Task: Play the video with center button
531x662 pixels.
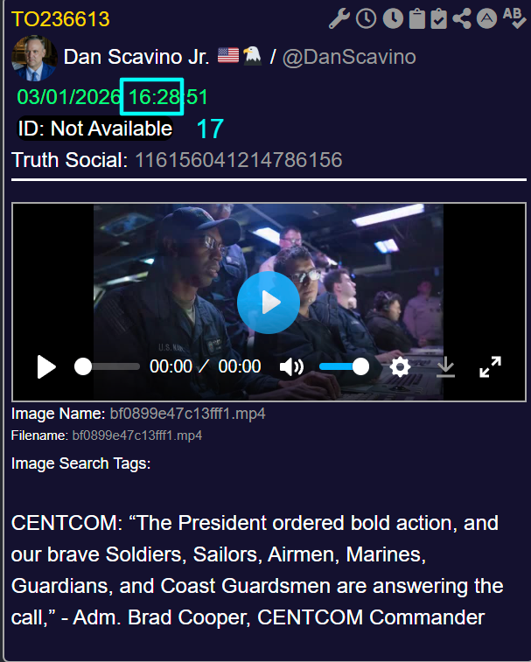Action: pos(269,303)
